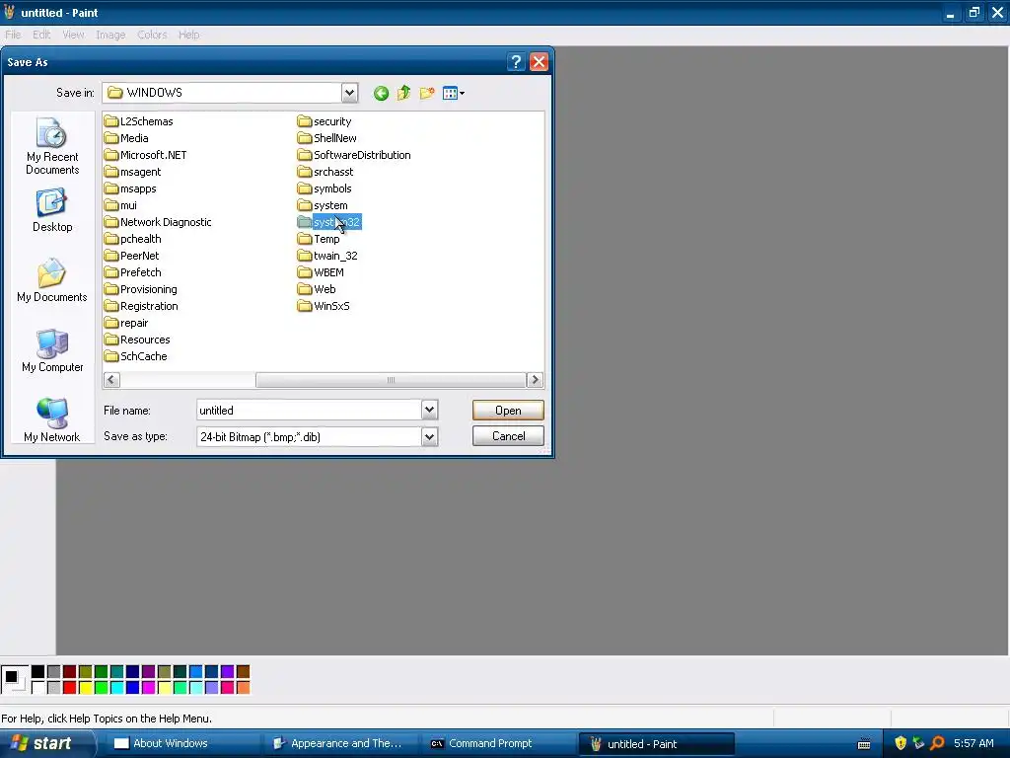Switch to Appearance and Themes taskbar item
This screenshot has height=758, width=1010.
[x=340, y=743]
